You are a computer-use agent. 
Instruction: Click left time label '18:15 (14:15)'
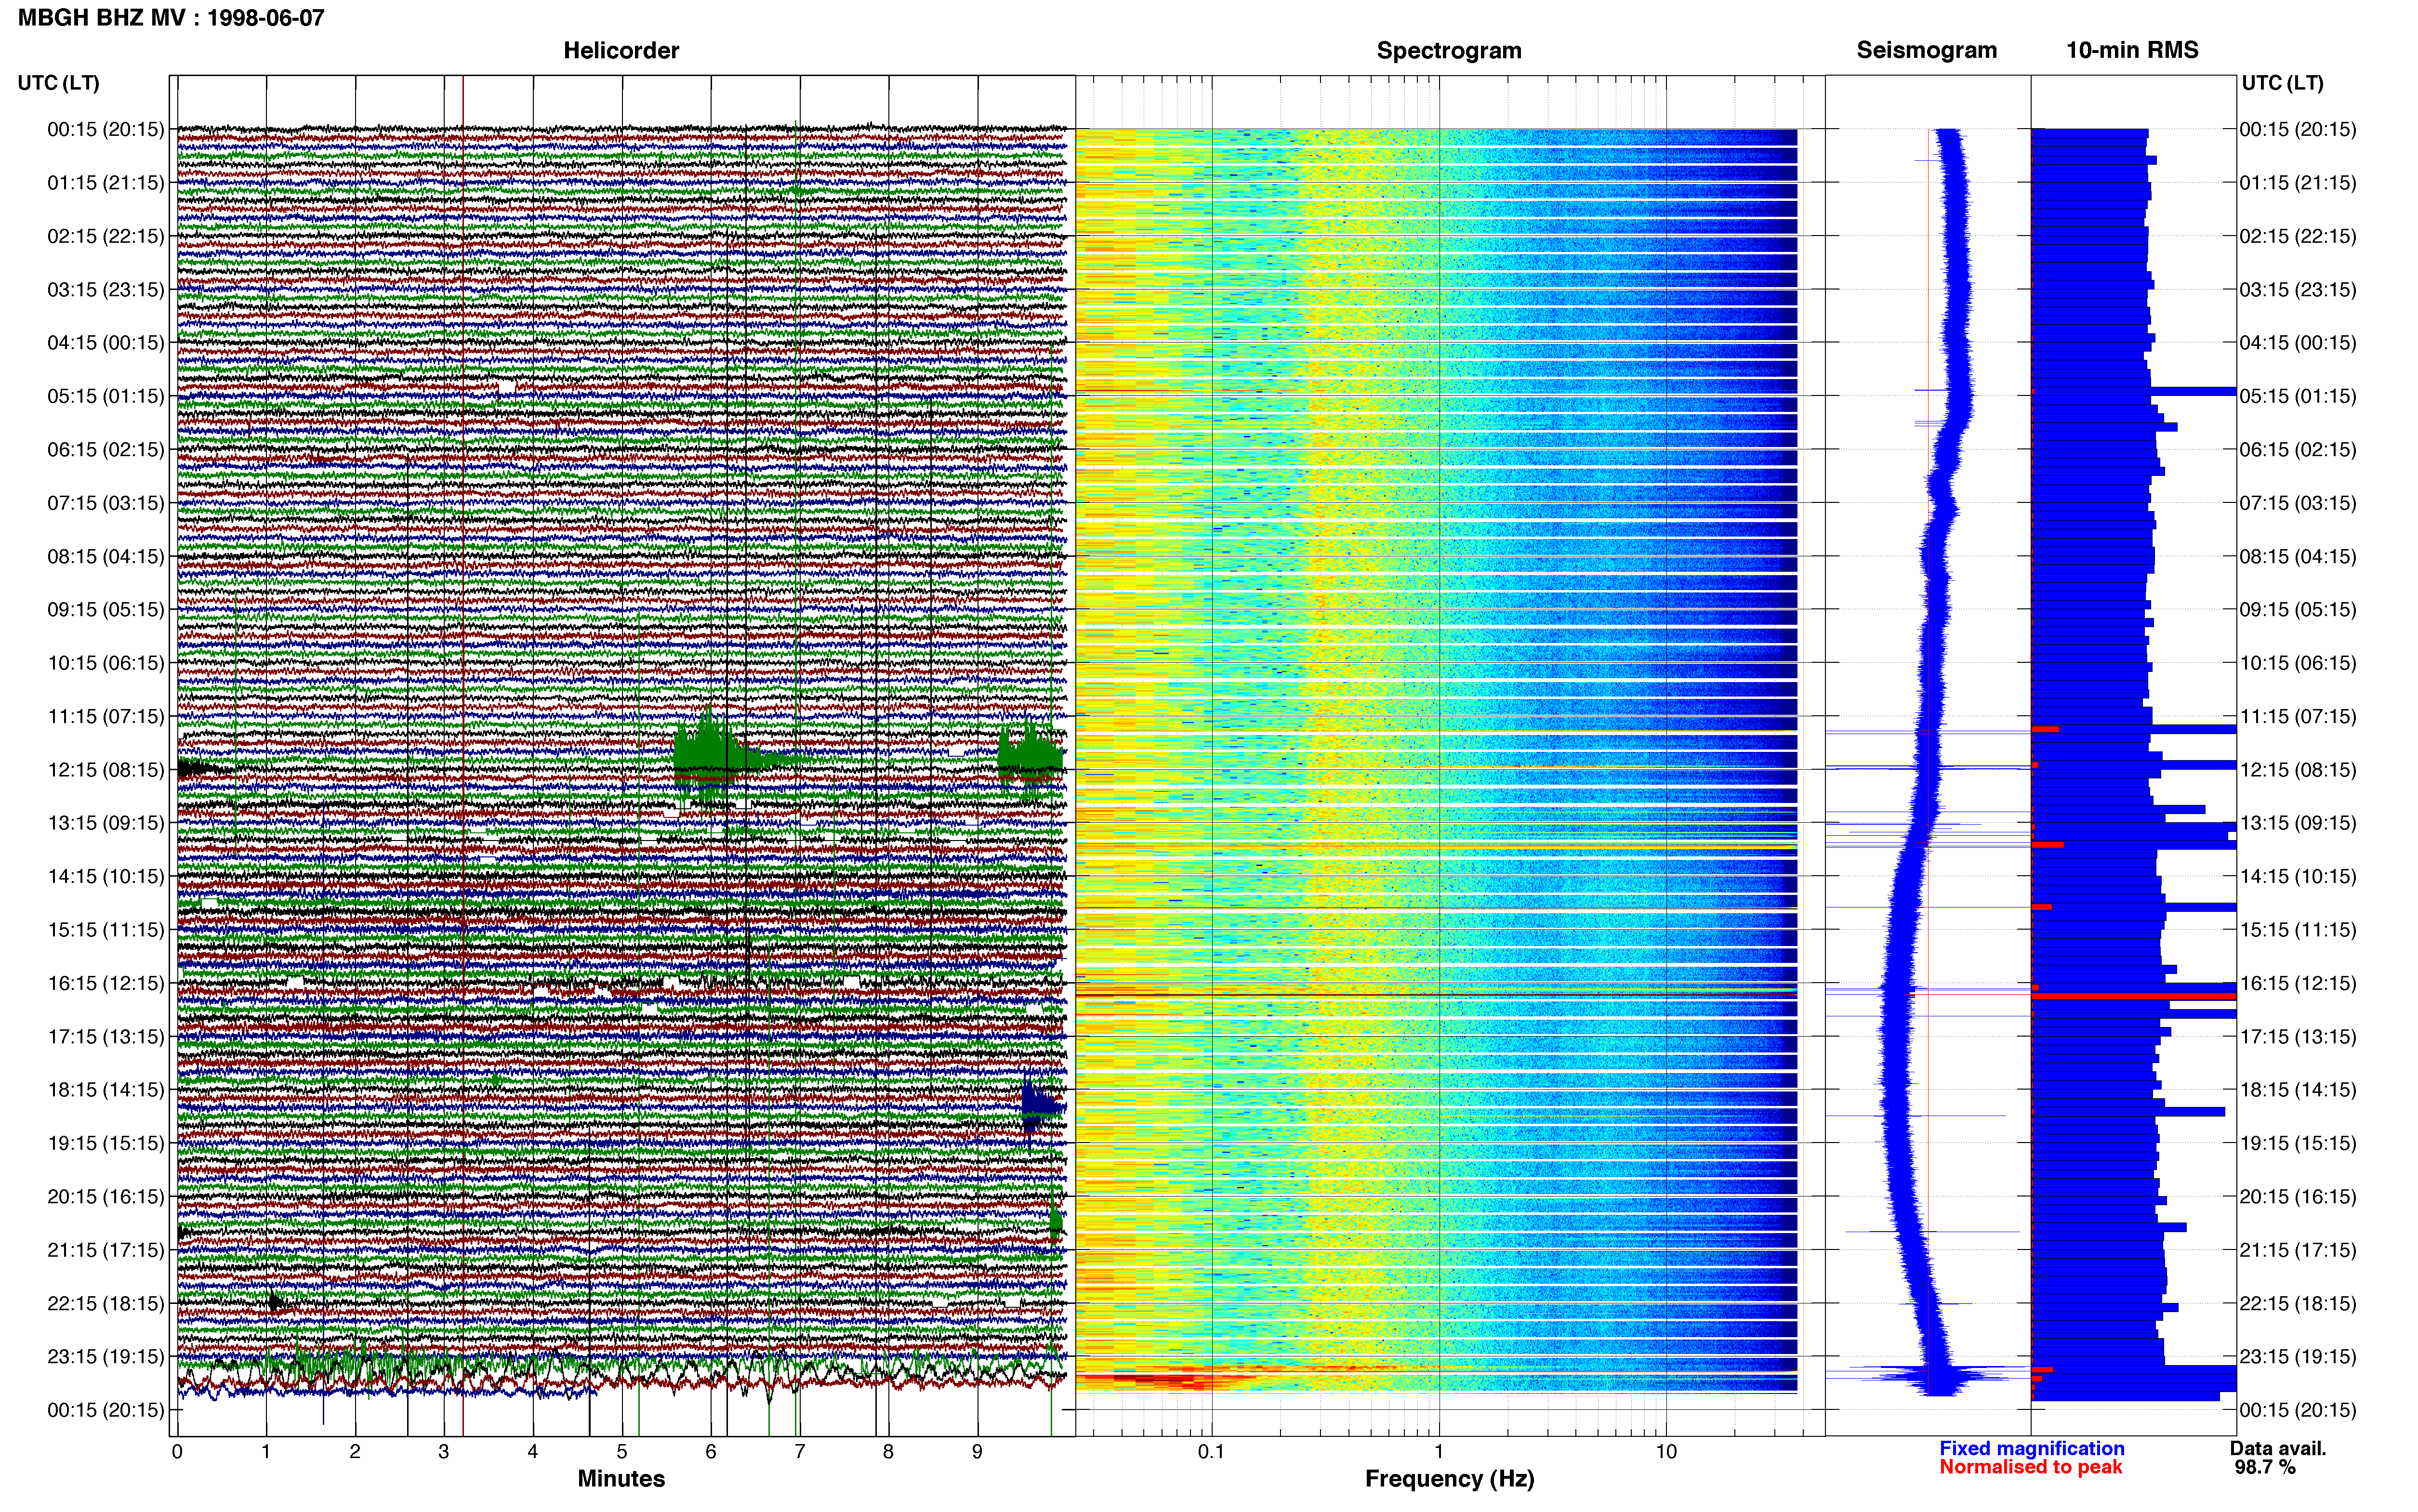click(x=106, y=1090)
